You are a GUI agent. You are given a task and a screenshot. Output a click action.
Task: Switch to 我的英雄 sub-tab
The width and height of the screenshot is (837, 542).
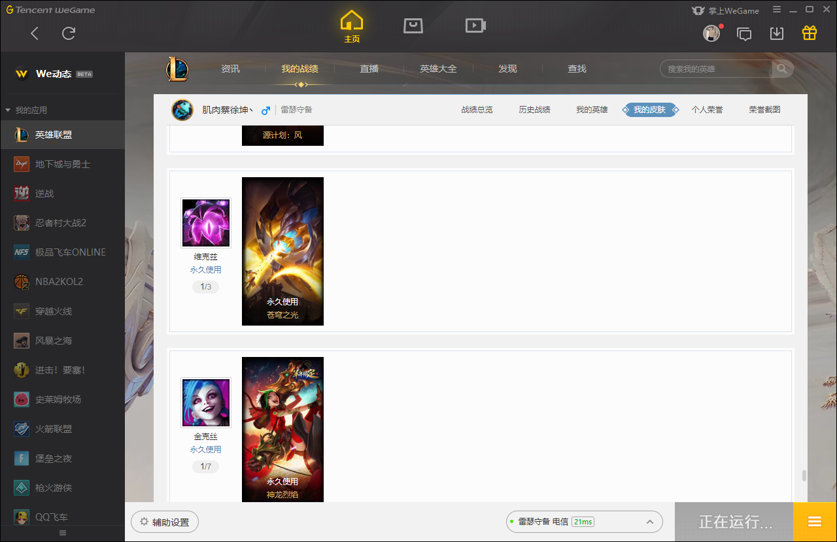(x=592, y=110)
